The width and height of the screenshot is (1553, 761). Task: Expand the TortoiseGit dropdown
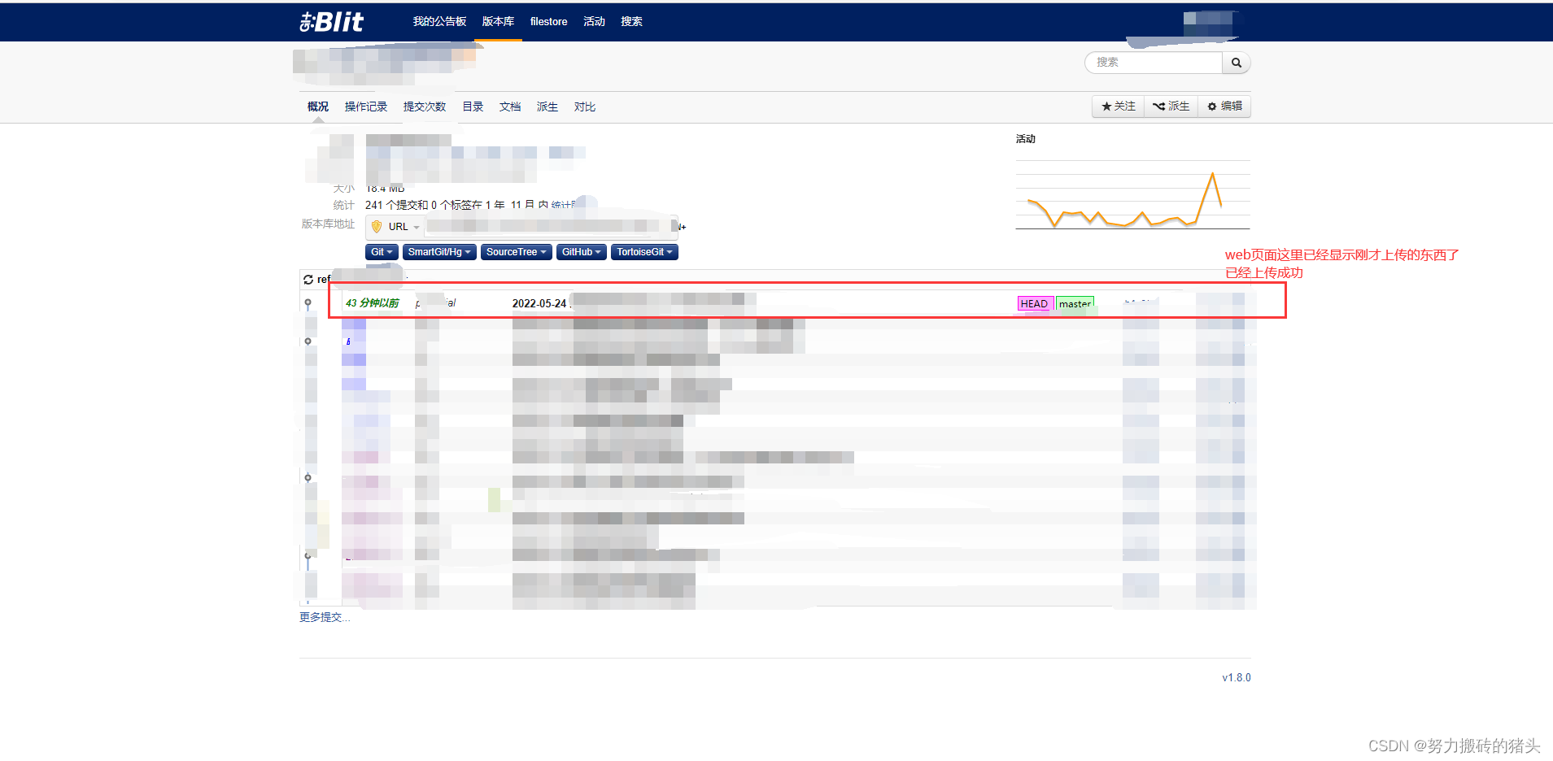tap(644, 252)
